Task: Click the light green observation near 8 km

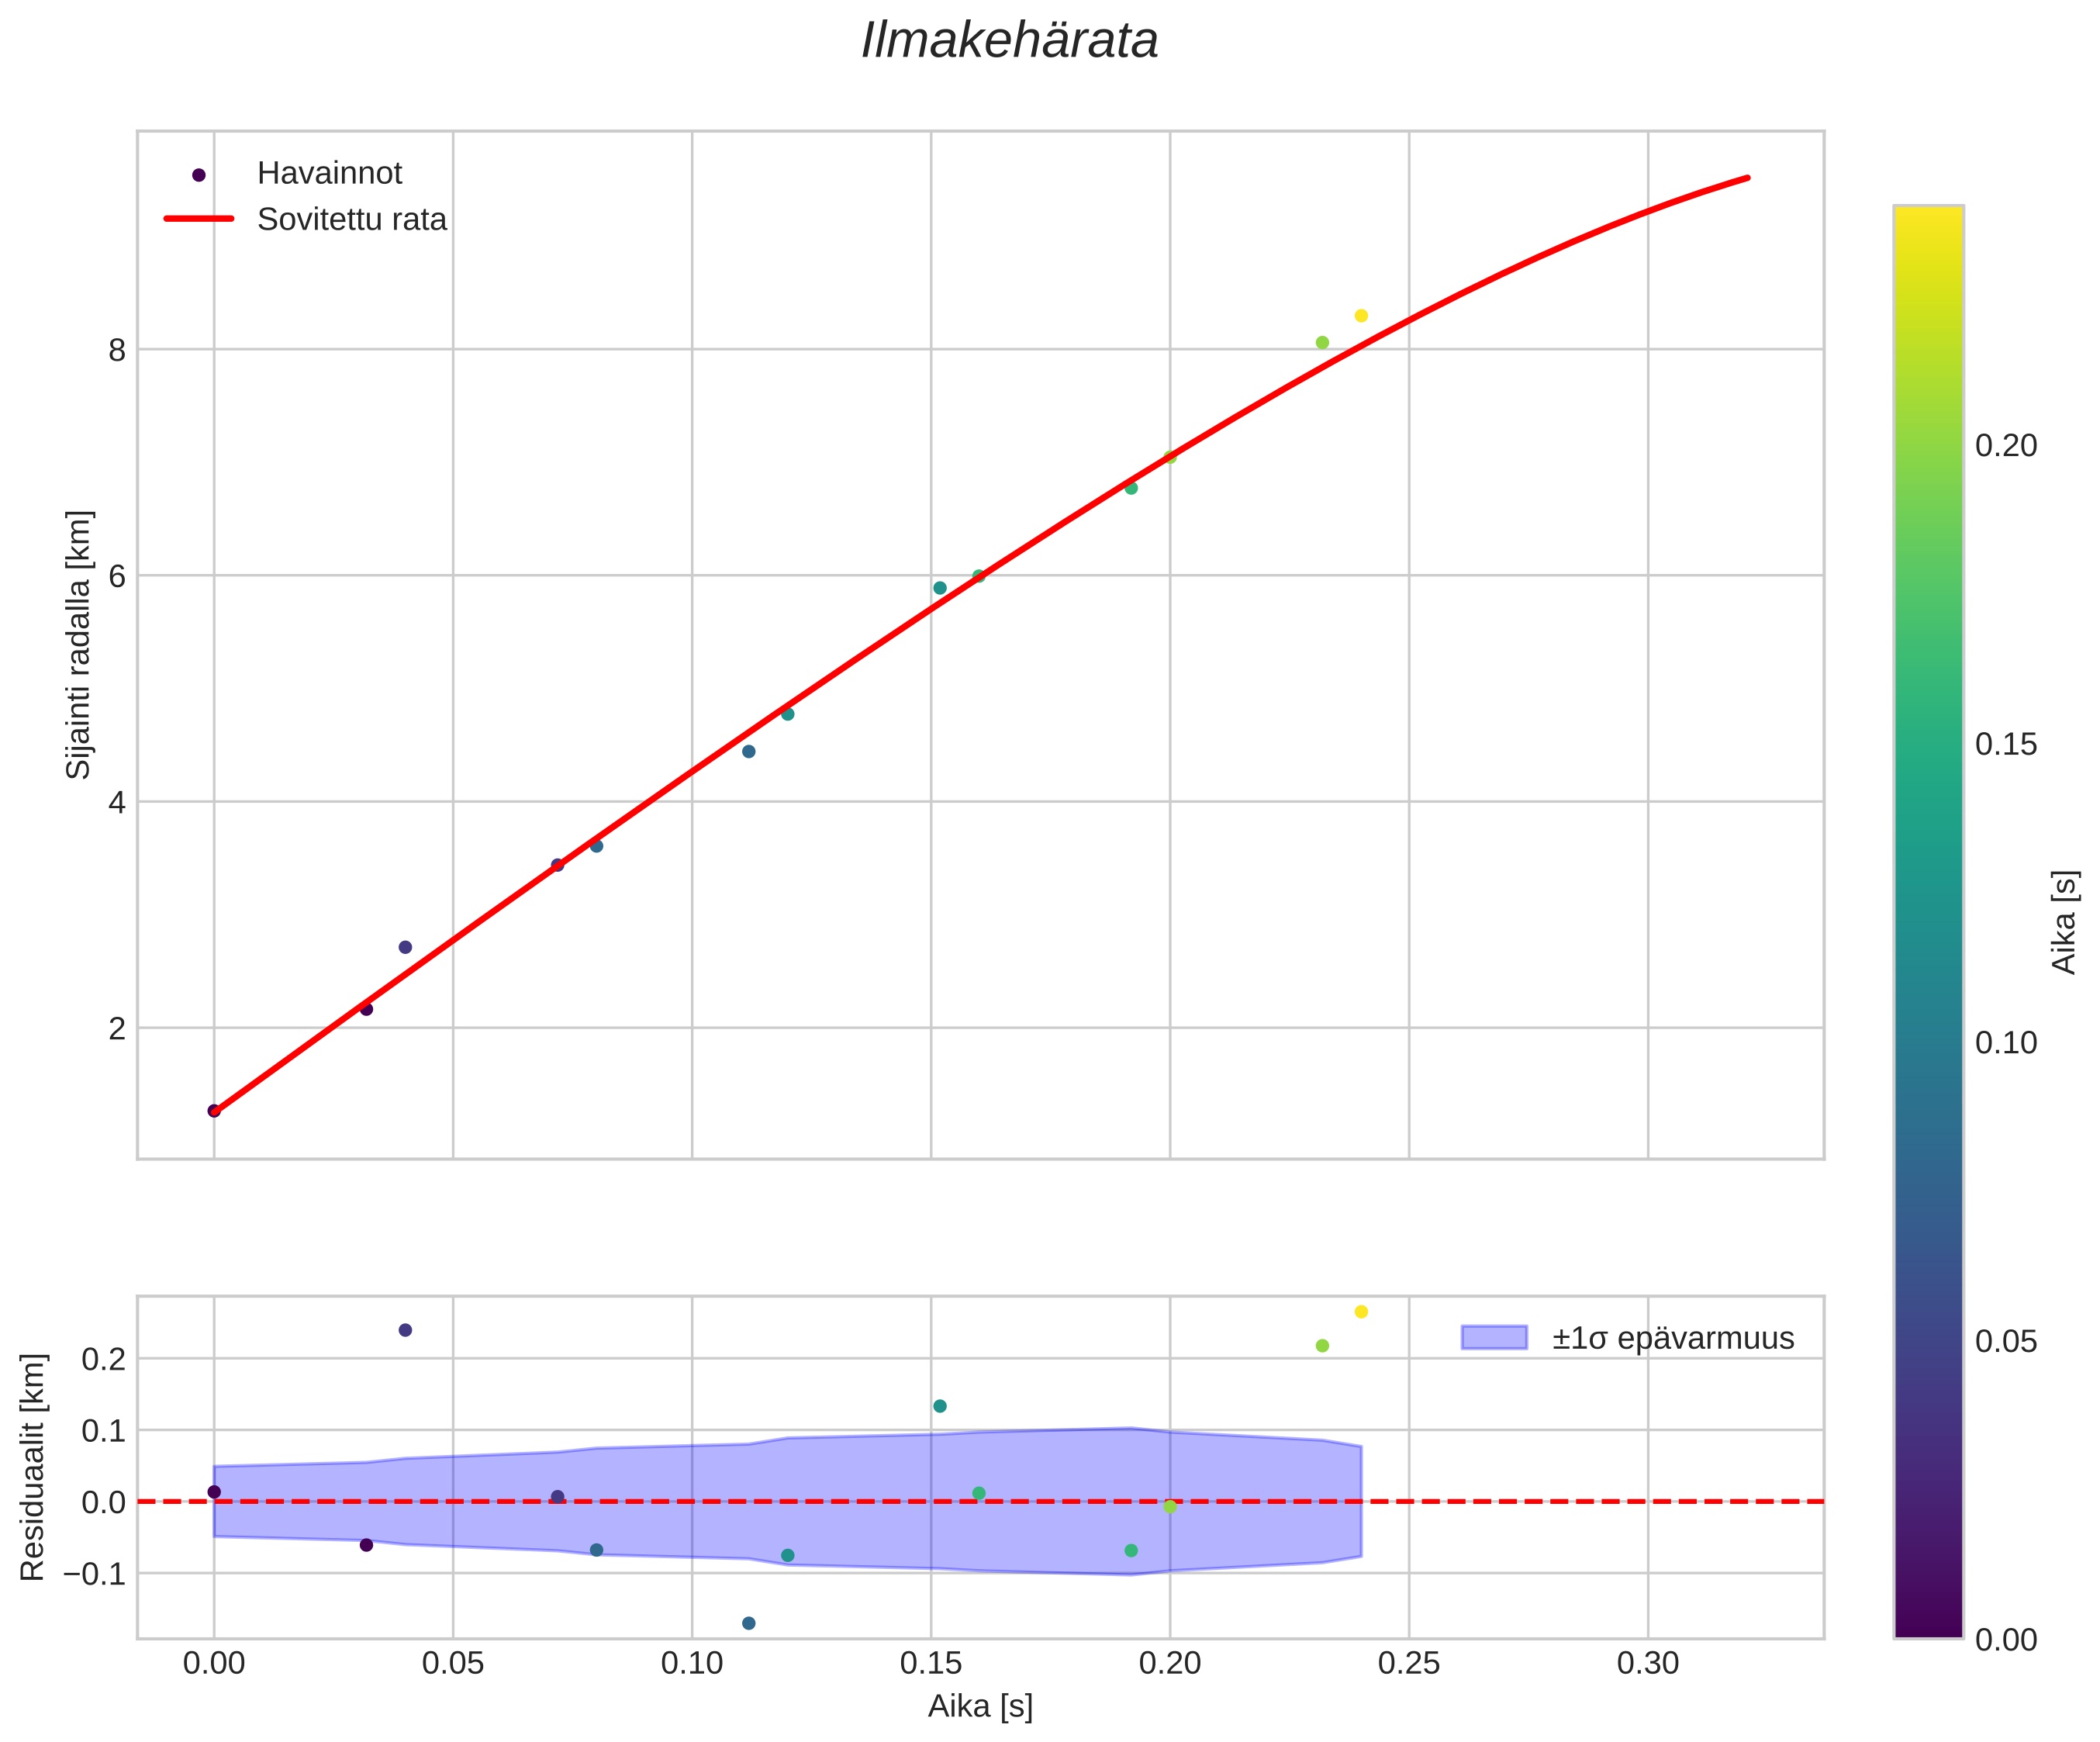Action: [1322, 343]
